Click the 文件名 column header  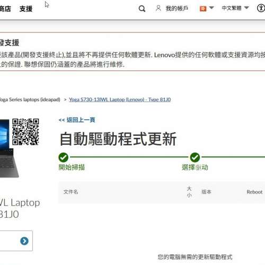click(x=71, y=192)
